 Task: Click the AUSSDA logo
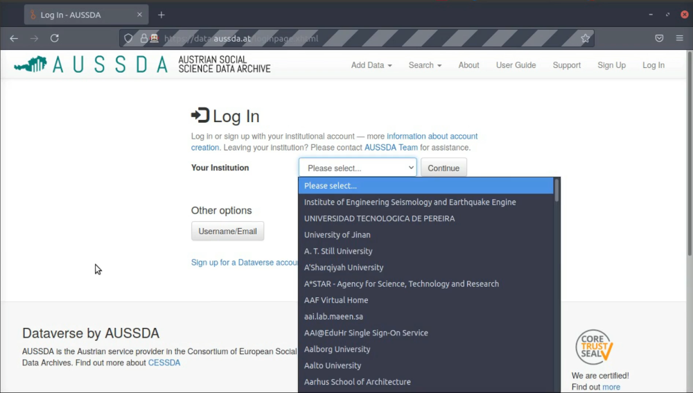point(142,64)
